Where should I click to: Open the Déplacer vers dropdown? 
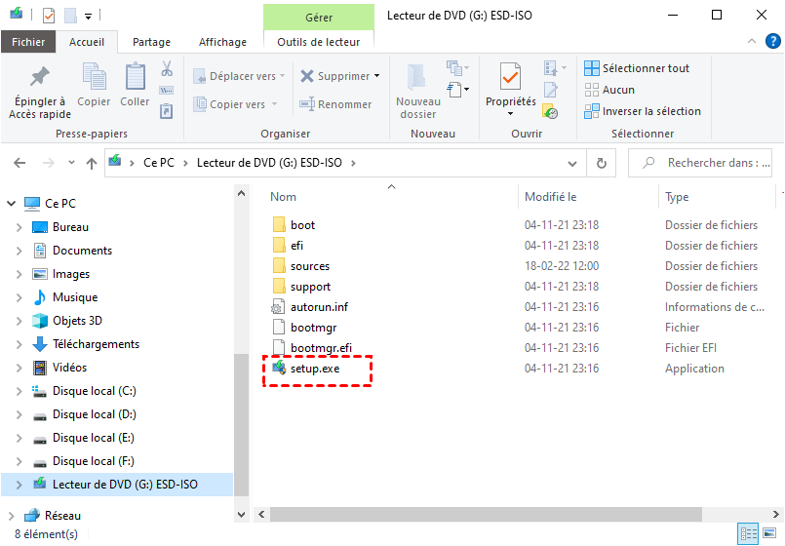[x=241, y=76]
